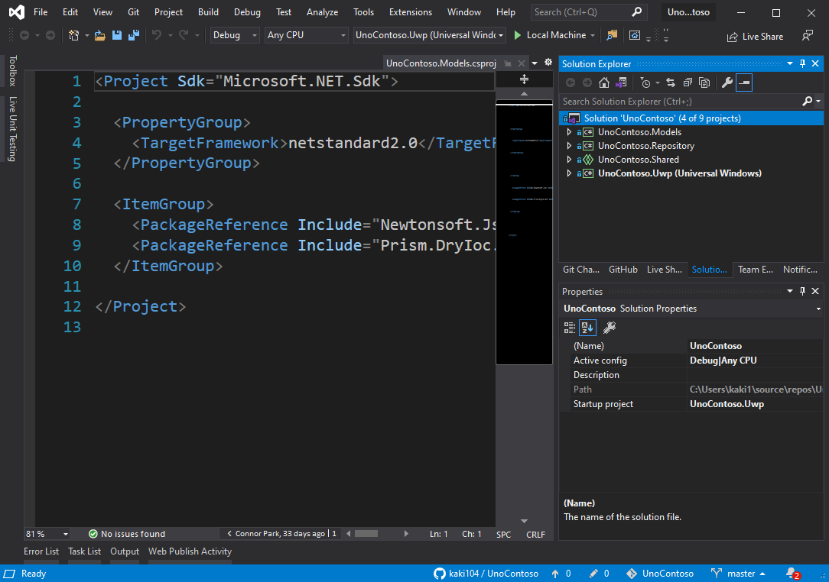This screenshot has height=582, width=829.
Task: Toggle Show All Files icon
Action: click(x=704, y=82)
